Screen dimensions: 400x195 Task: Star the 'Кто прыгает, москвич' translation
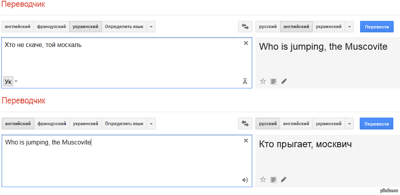click(263, 180)
